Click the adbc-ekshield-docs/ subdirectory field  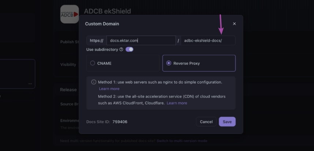tap(208, 41)
